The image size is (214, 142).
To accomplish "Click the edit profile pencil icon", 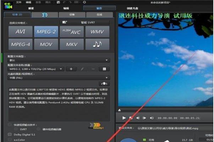I will tap(82, 69).
